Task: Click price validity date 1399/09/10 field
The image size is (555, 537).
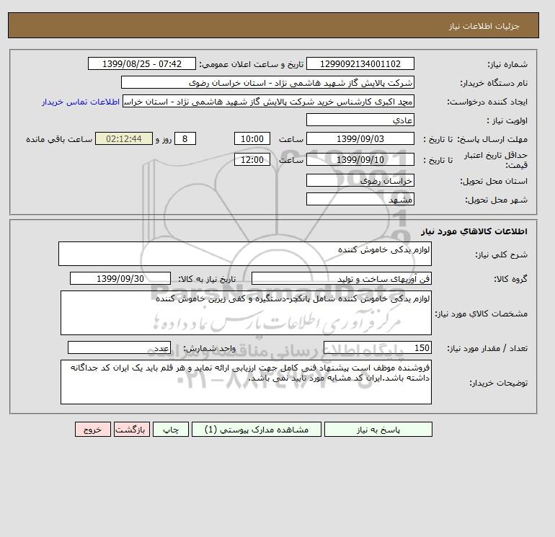Action: pos(360,159)
